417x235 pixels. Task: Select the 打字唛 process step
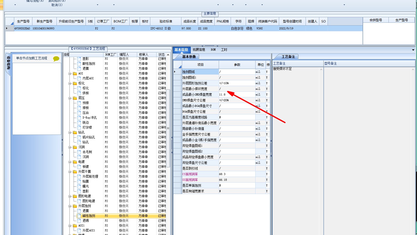(x=87, y=128)
